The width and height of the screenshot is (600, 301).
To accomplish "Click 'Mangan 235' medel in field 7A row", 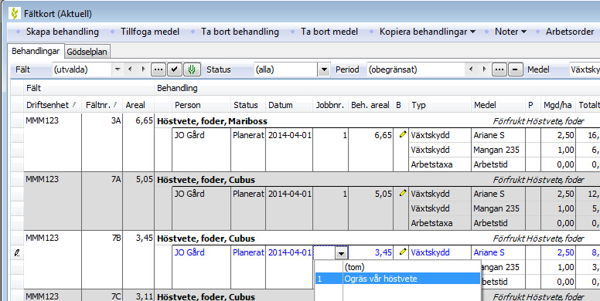I will click(496, 208).
